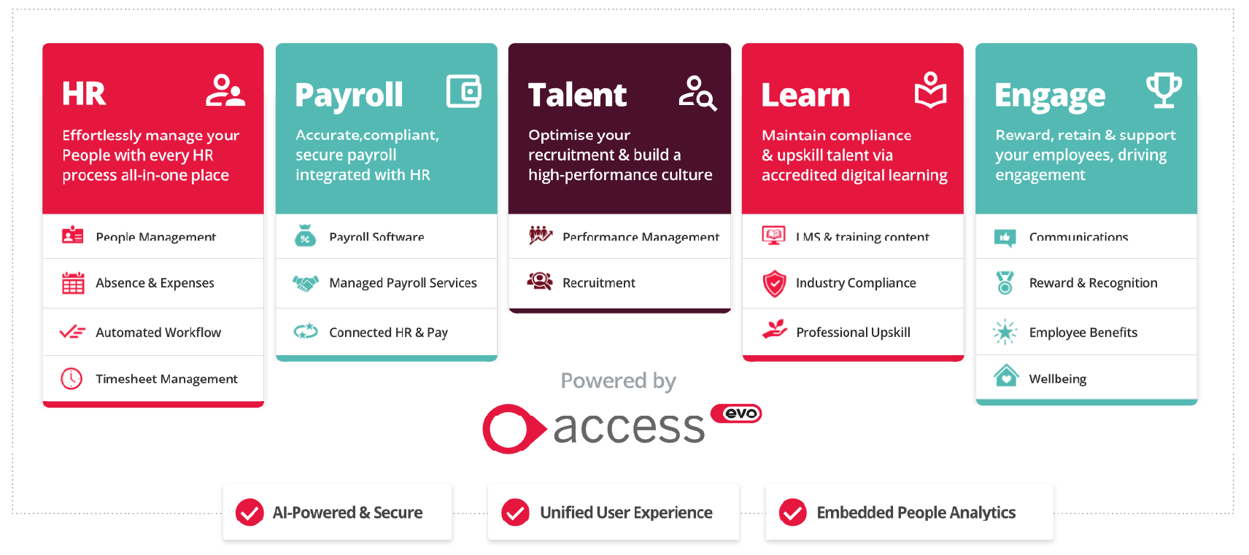Click the Wellbeing heart house icon

pyautogui.click(x=1006, y=376)
